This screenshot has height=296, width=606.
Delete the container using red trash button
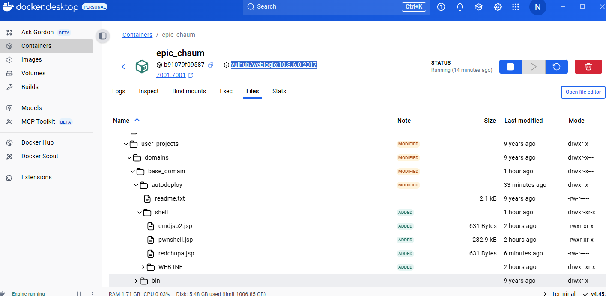tap(588, 67)
